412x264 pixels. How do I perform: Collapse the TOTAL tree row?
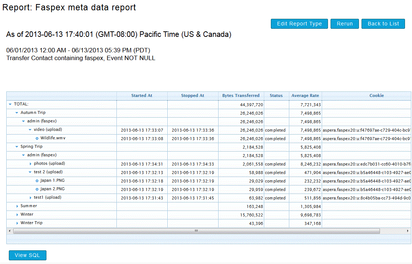tap(10, 104)
